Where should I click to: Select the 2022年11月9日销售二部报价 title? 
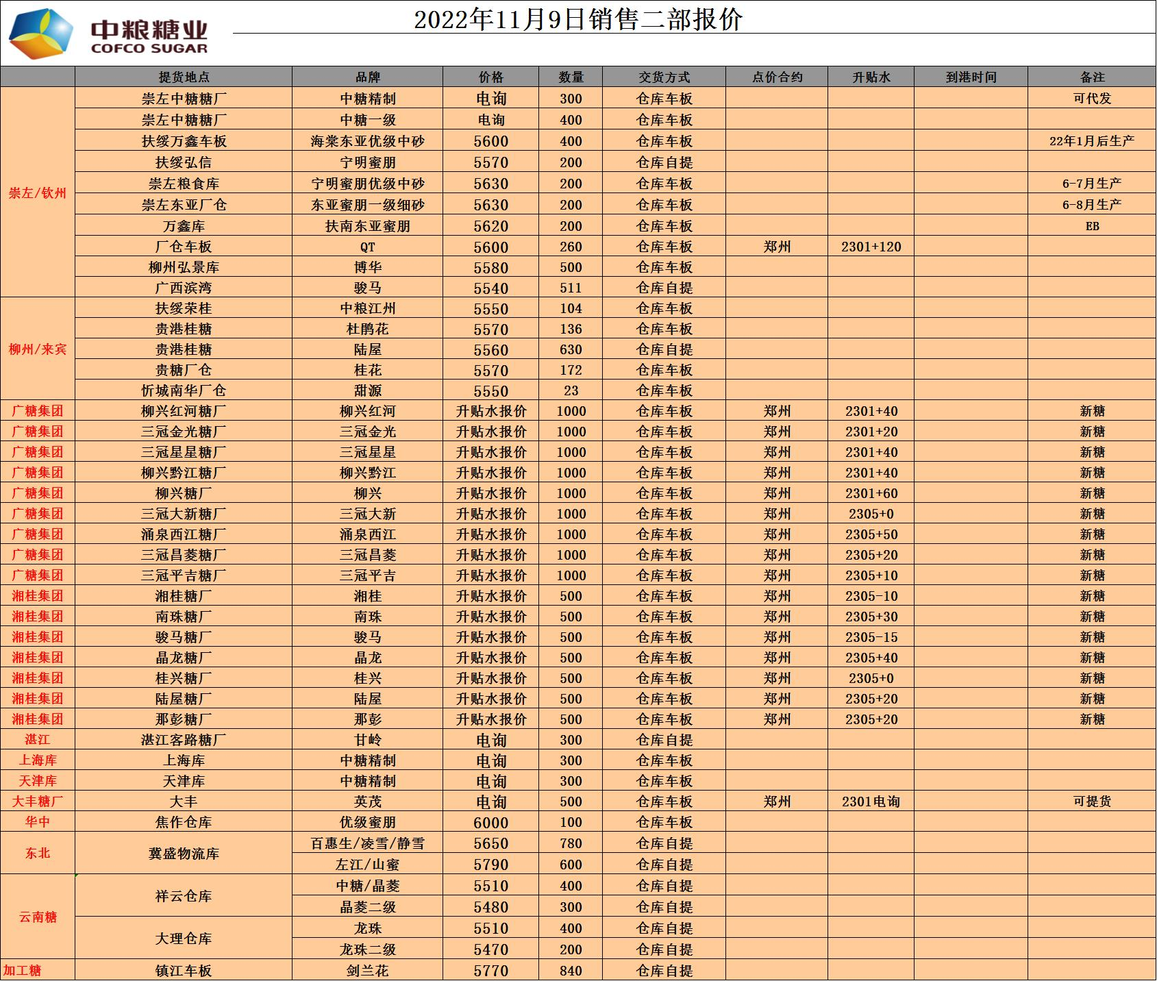577,19
